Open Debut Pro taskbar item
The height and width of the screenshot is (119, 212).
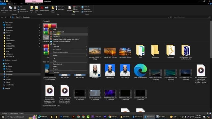pyautogui.click(x=161, y=117)
